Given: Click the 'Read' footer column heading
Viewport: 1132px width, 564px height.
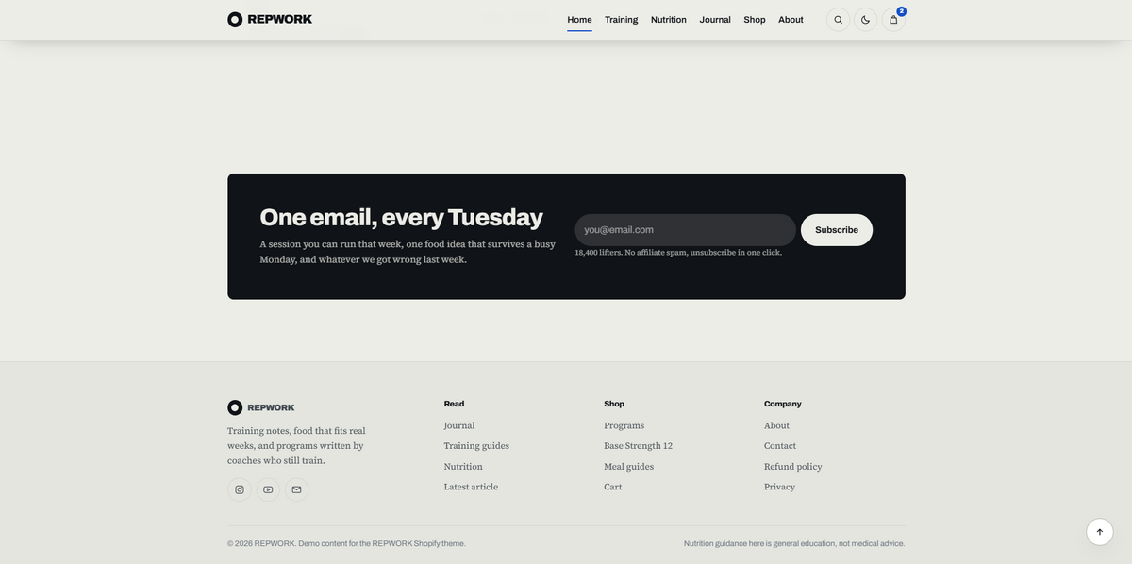Looking at the screenshot, I should (x=454, y=404).
